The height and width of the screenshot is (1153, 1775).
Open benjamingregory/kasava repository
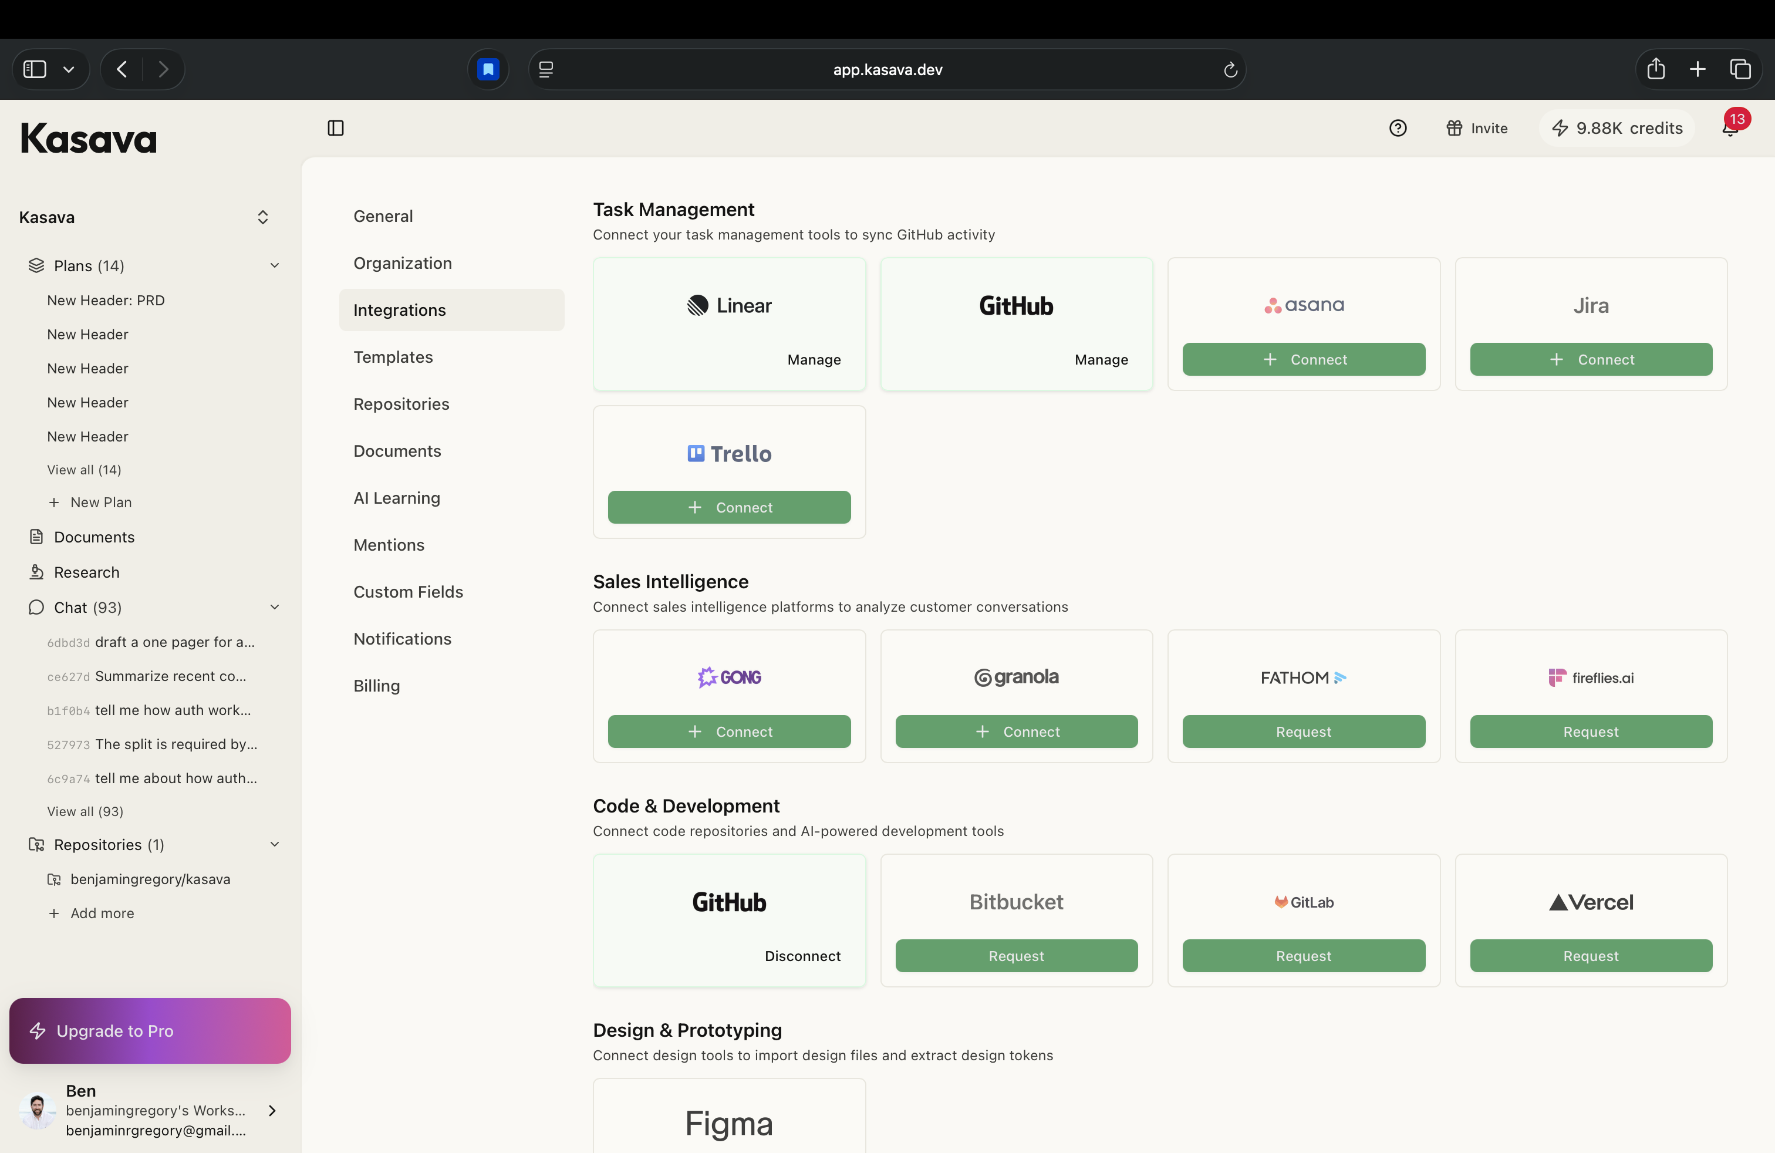139,879
